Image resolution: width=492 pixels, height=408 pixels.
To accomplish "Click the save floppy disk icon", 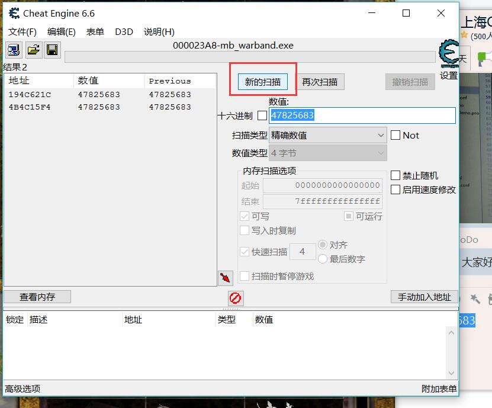I will tap(52, 50).
